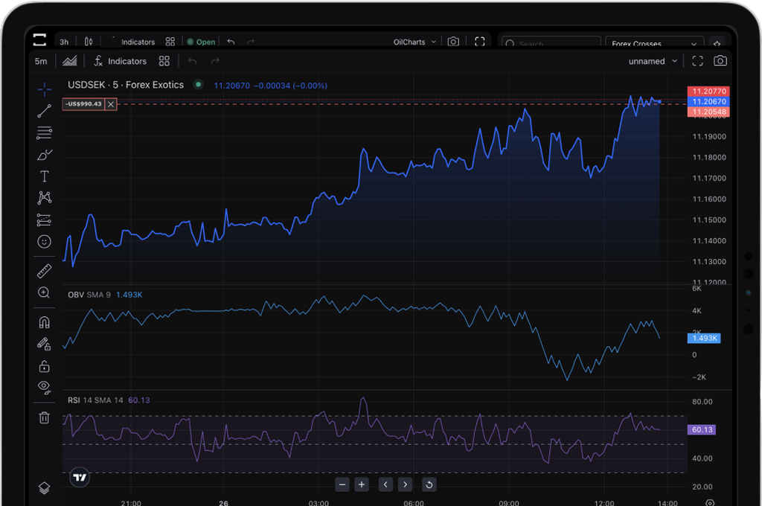Delete drawings with the trash icon
The width and height of the screenshot is (762, 506).
[x=45, y=417]
